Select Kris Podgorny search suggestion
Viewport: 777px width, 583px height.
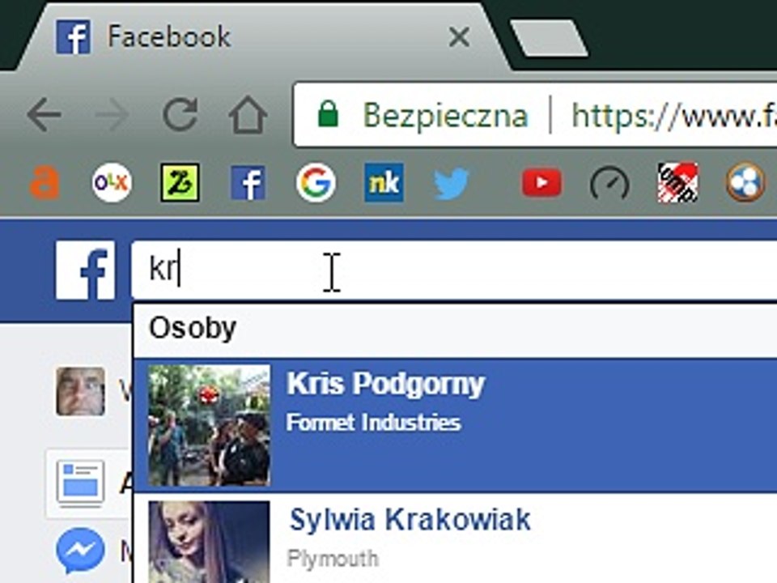456,425
